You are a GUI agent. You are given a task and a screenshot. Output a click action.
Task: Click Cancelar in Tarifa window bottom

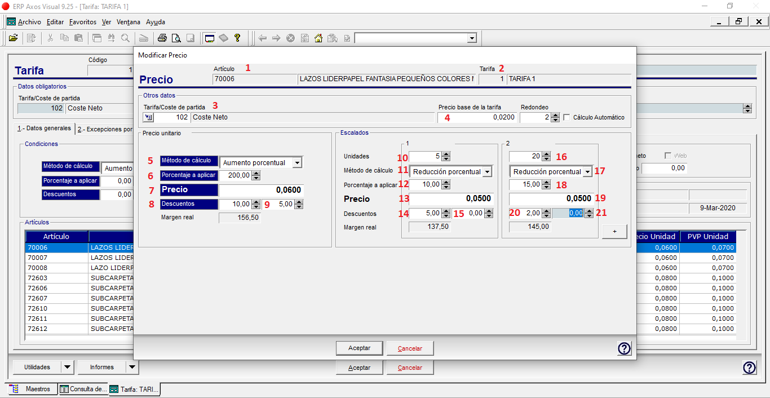(410, 368)
